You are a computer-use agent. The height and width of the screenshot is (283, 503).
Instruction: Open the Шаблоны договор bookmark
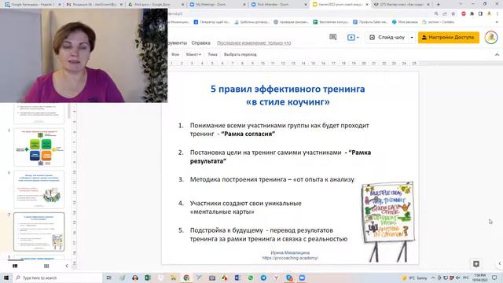pos(251,22)
